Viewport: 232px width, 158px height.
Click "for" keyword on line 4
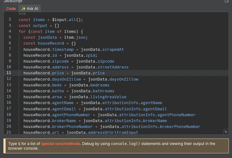[22, 32]
